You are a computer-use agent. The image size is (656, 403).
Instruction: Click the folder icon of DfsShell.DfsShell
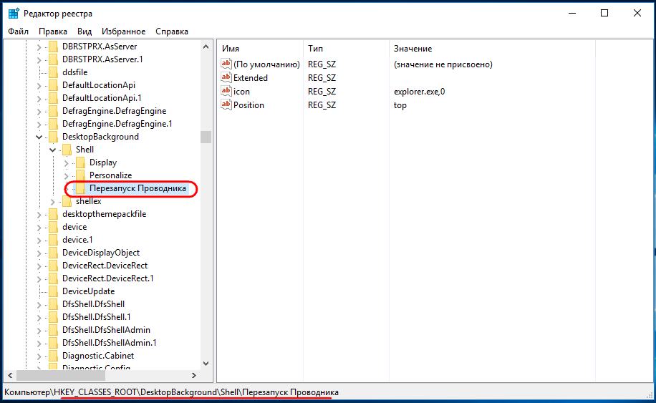(x=53, y=304)
